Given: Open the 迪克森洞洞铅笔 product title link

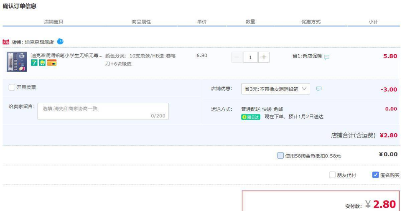Looking at the screenshot, I should click(66, 55).
